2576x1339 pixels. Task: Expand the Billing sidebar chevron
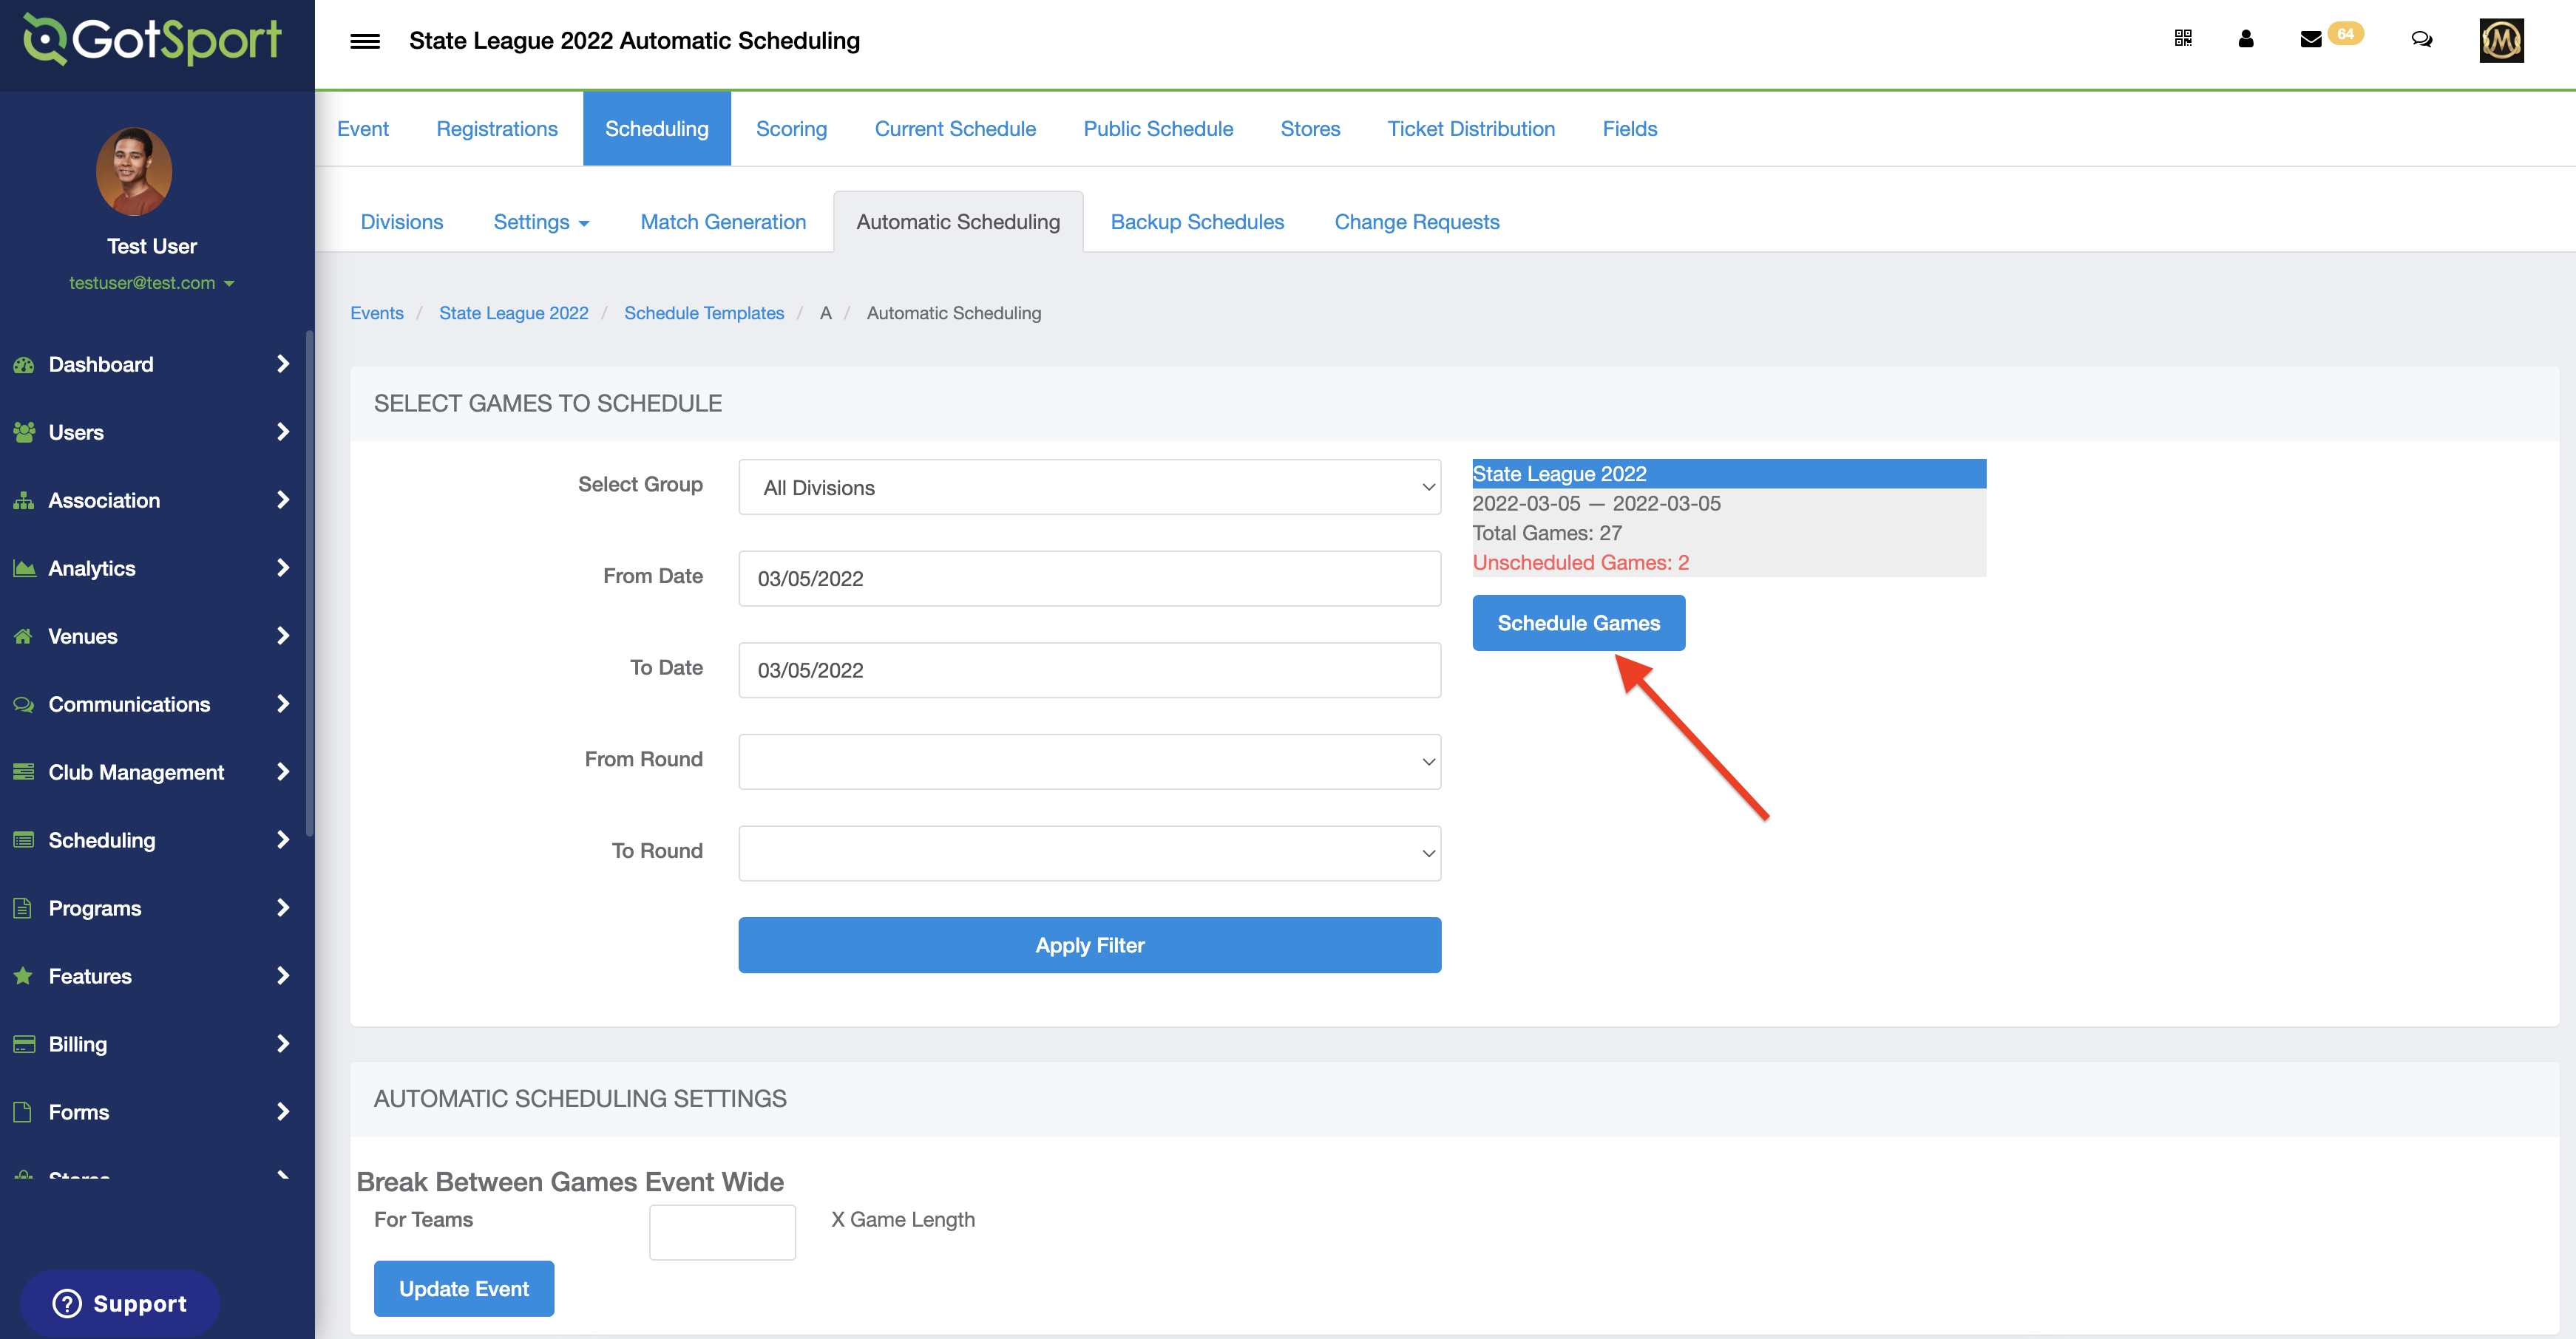283,1043
